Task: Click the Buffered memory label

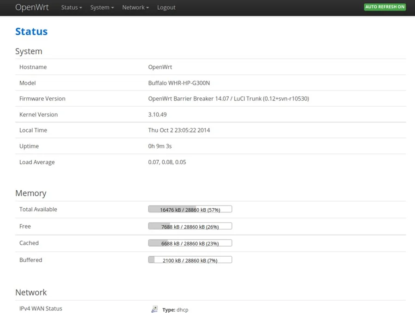Action: click(x=31, y=260)
